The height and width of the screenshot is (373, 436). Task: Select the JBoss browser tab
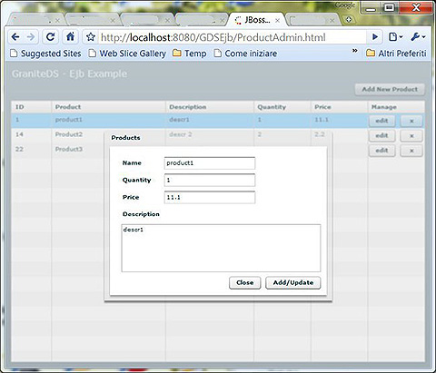(x=256, y=20)
